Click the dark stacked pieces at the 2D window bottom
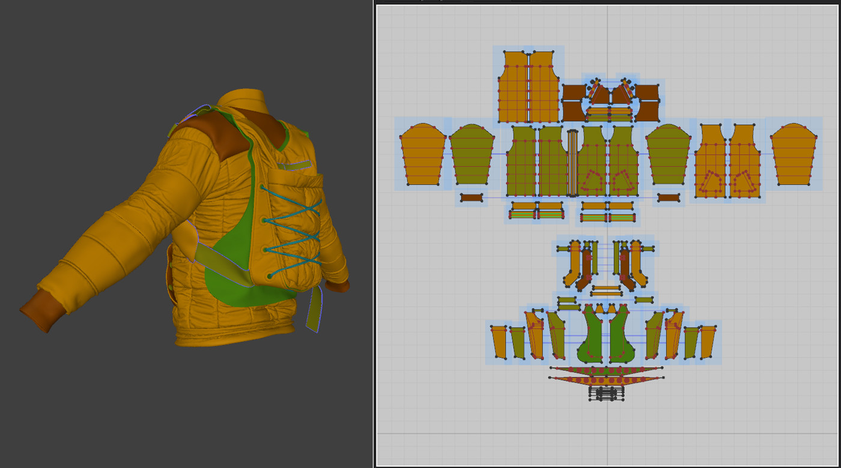Viewport: 841px width, 468px height. [x=607, y=393]
